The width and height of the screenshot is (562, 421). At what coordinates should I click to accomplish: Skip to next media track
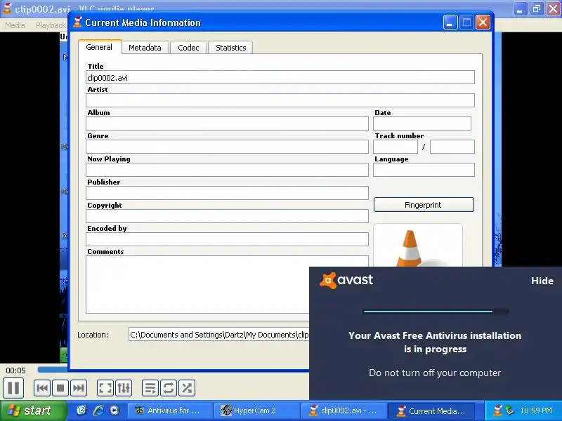[x=79, y=388]
